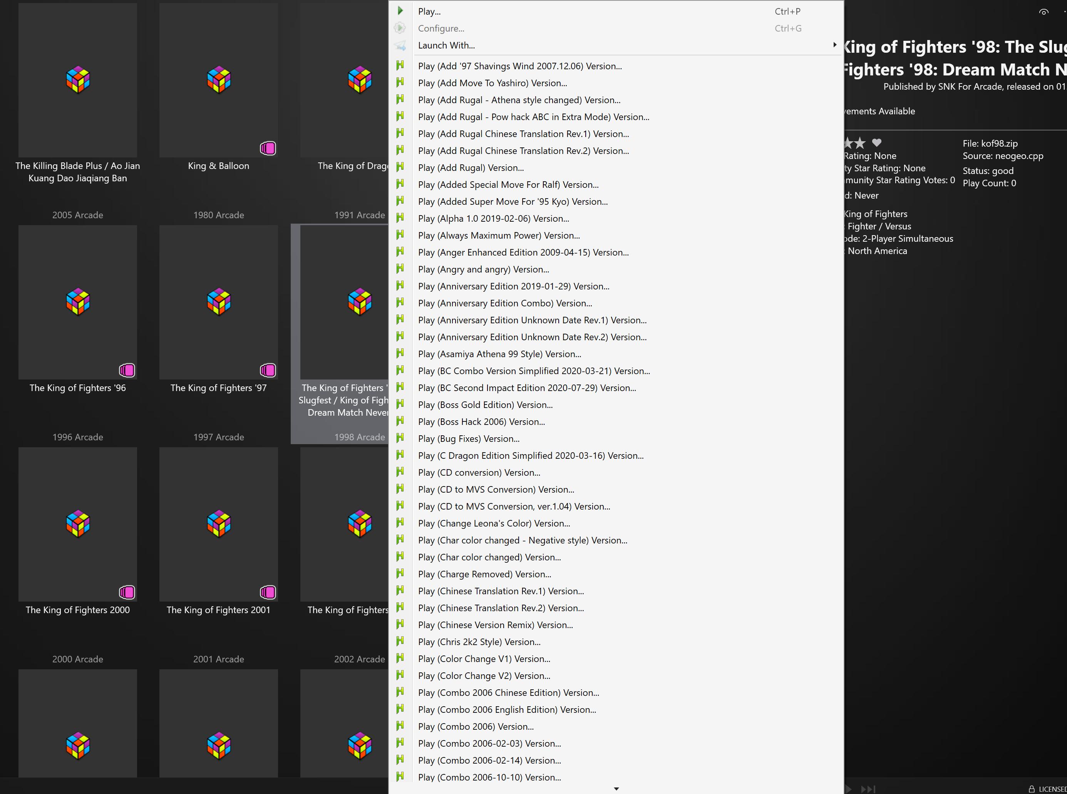
Task: Select King & Balloon game thumbnail
Action: click(x=219, y=80)
